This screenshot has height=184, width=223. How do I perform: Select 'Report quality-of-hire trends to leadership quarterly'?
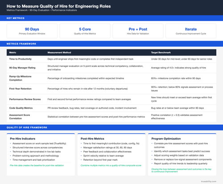point(181,164)
